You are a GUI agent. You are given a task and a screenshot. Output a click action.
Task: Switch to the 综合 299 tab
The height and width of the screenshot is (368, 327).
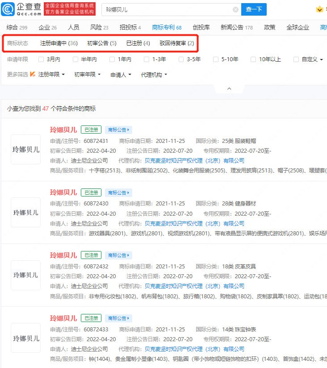[17, 27]
